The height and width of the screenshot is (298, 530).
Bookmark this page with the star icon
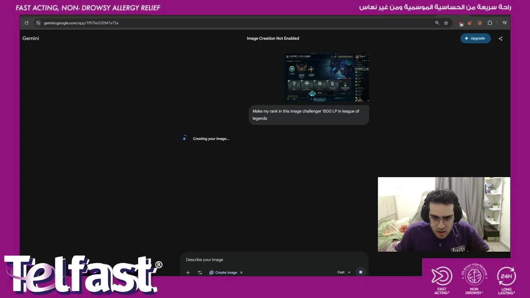click(x=446, y=23)
